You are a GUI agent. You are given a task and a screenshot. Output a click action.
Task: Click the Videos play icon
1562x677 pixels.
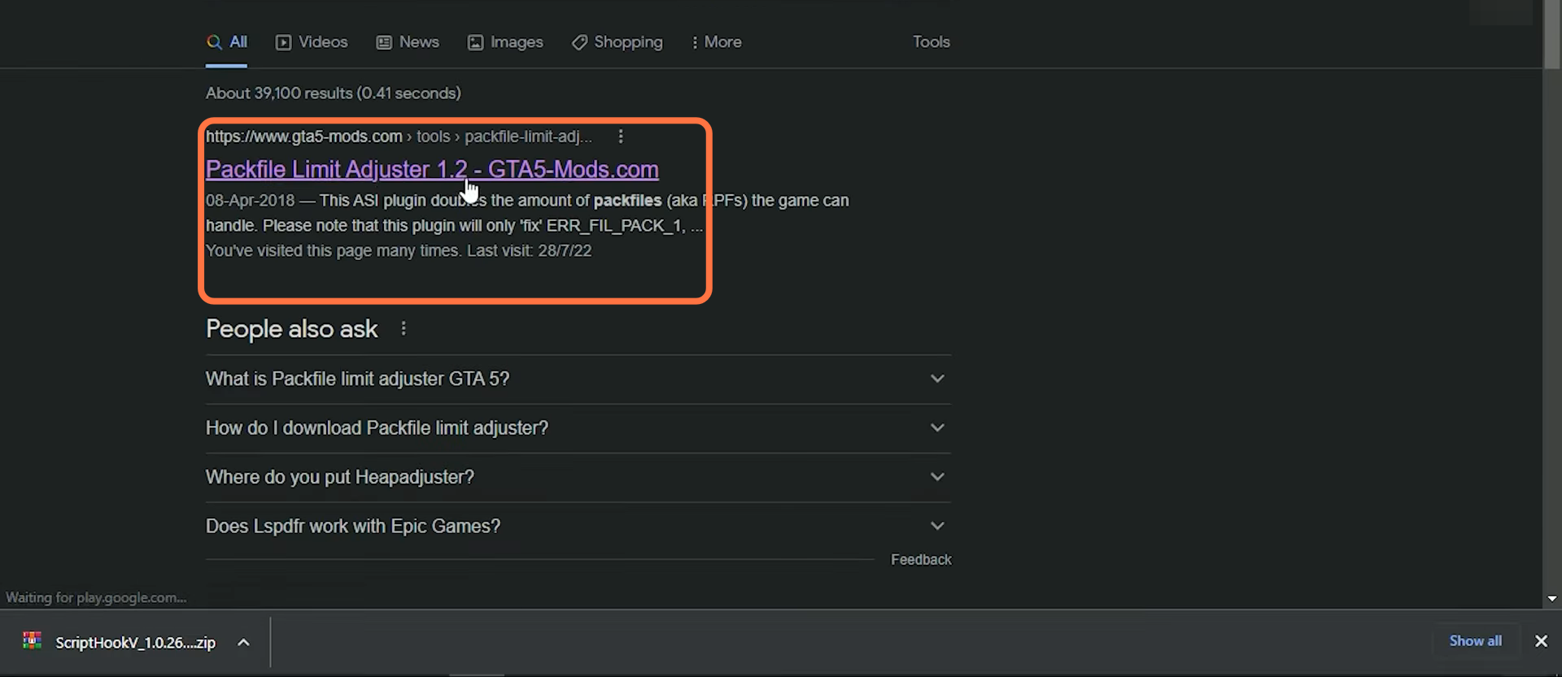click(283, 42)
